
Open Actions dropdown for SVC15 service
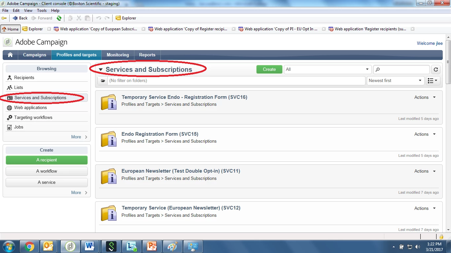click(425, 134)
